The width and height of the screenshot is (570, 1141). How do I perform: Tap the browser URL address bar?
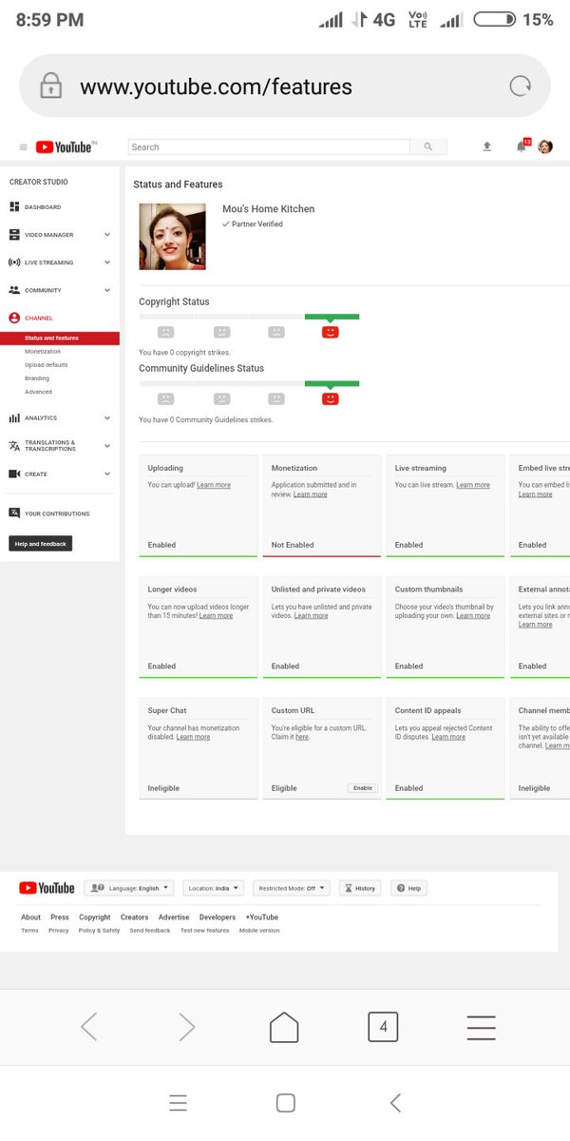[285, 87]
